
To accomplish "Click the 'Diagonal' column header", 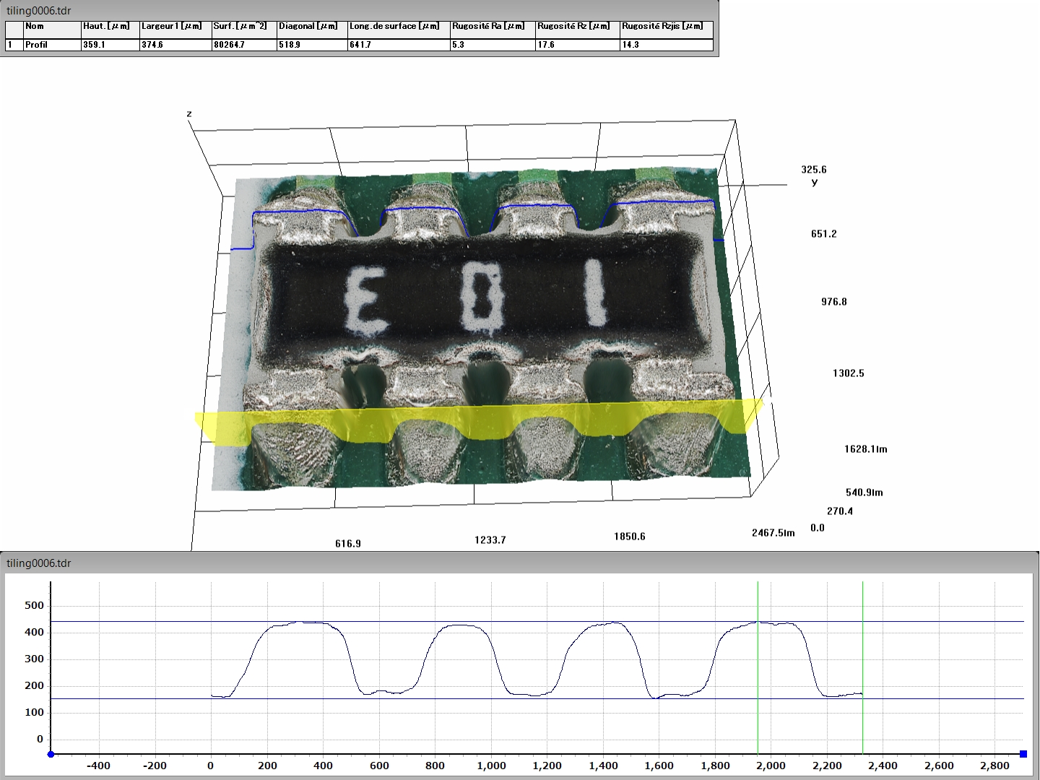I will tap(311, 27).
